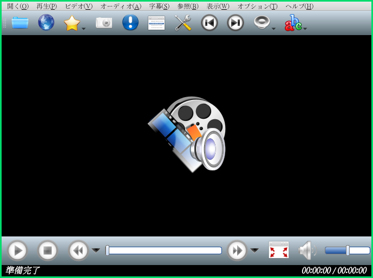Click the toolbar drag handle grip
Image resolution: width=373 pixels, height=278 pixels.
pos(4,23)
